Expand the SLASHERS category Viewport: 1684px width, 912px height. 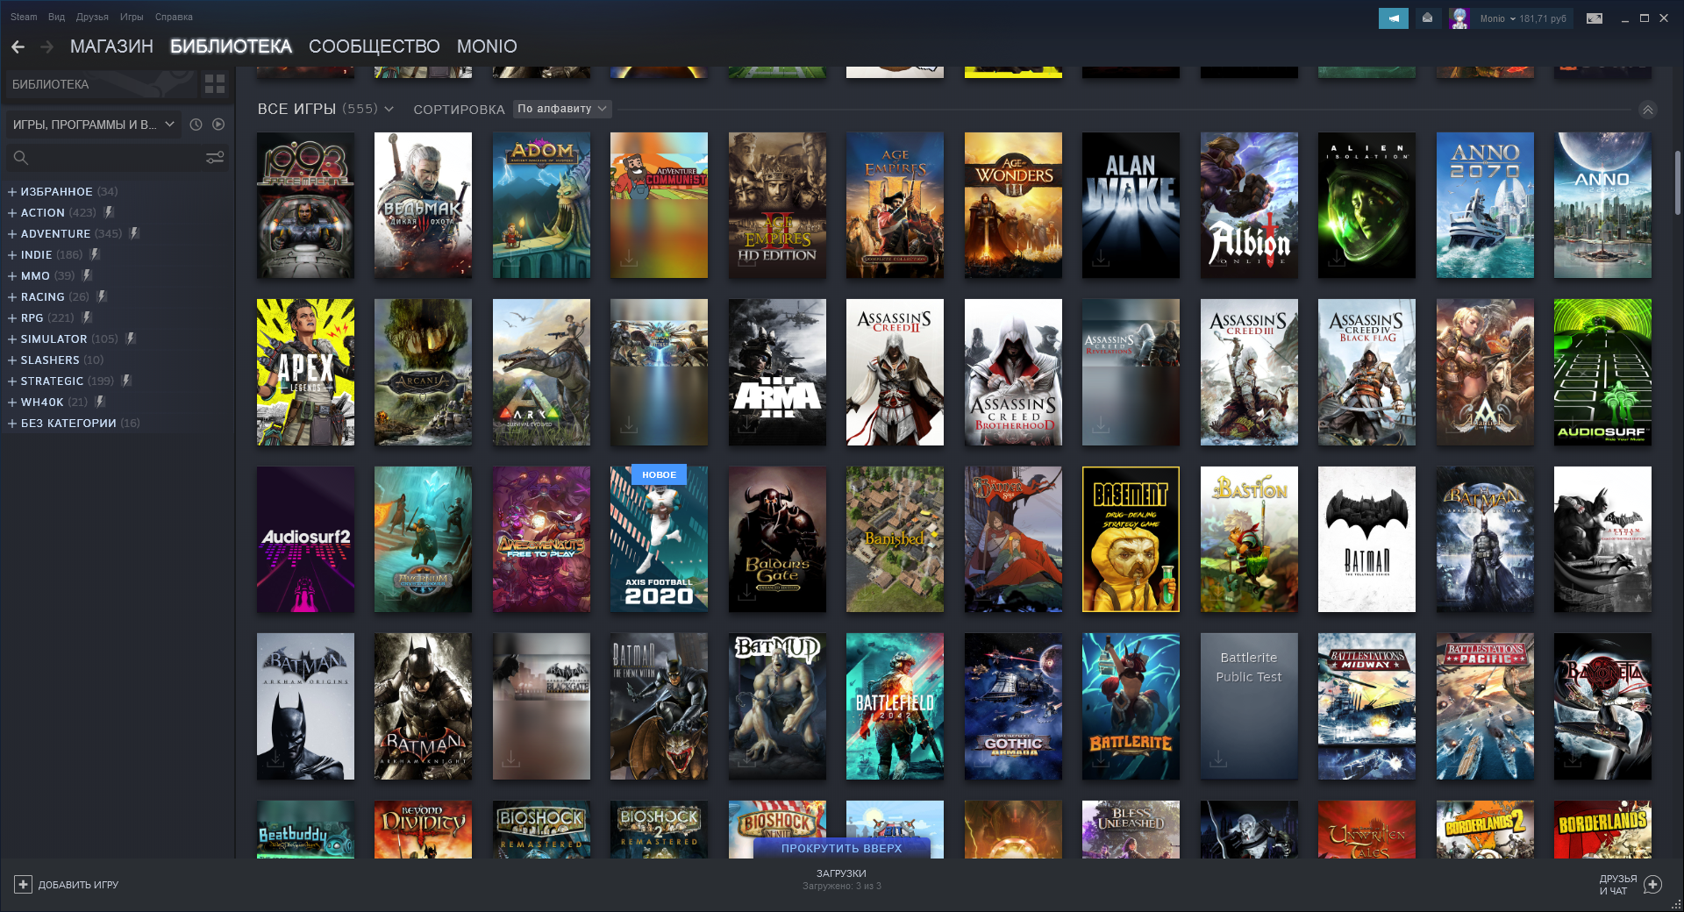point(12,360)
